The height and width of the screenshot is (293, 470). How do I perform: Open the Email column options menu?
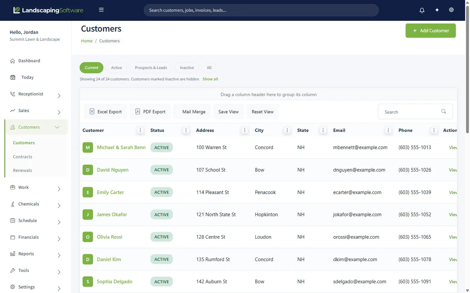[x=388, y=130]
